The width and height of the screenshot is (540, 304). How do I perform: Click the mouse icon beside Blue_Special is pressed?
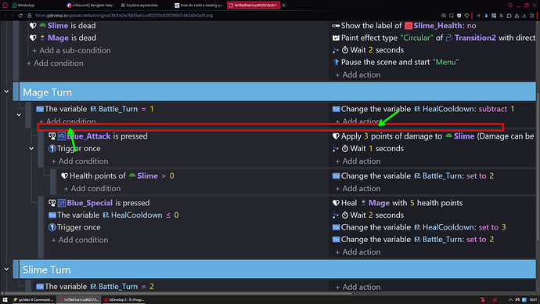tap(52, 203)
